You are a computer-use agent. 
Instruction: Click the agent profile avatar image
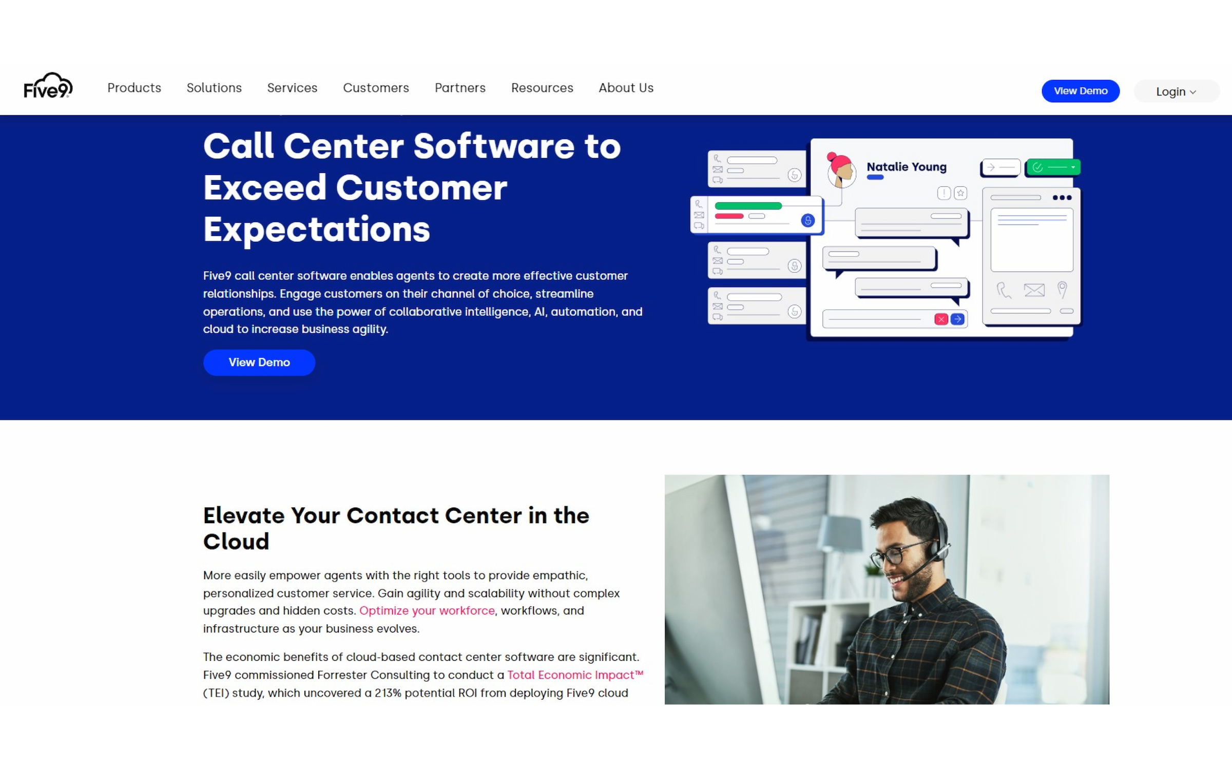(840, 167)
